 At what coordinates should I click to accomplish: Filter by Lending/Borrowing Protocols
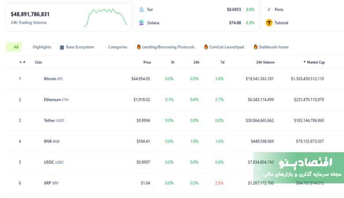[166, 47]
